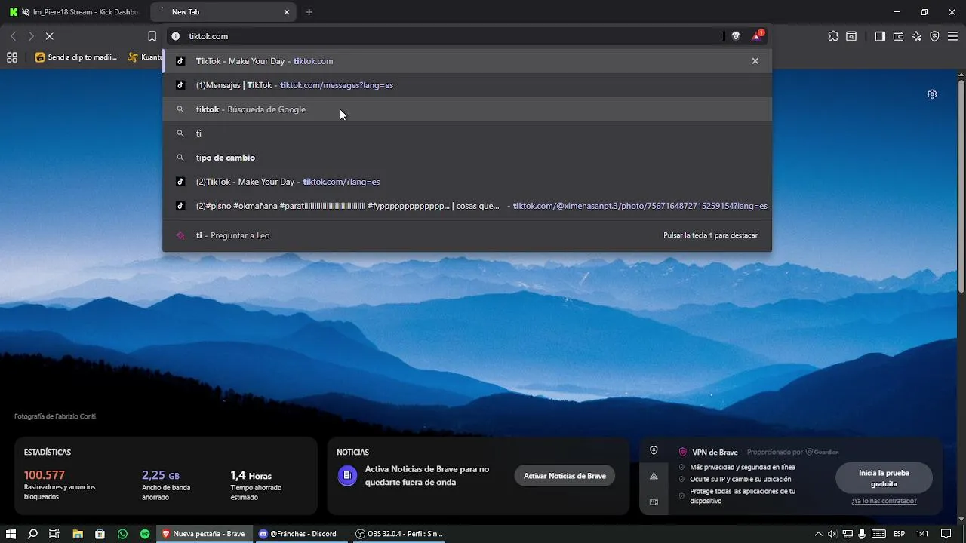
Task: Open Brave Rewards triangle icon
Action: 756,36
